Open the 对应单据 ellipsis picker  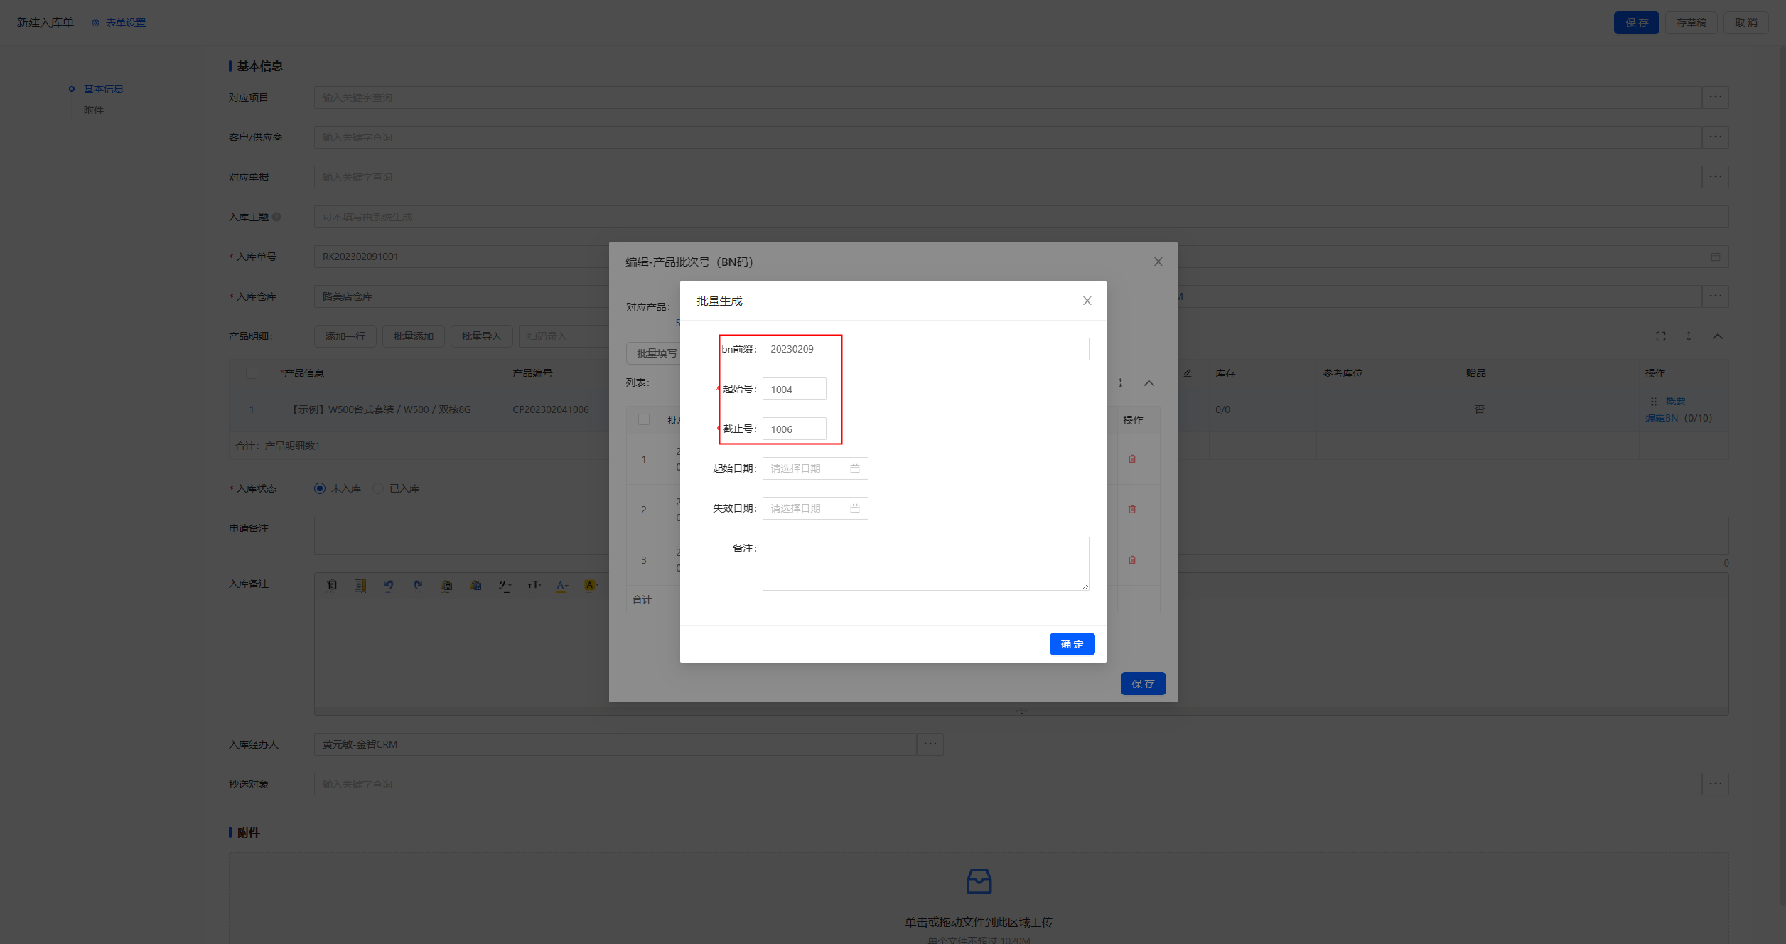(x=1716, y=177)
